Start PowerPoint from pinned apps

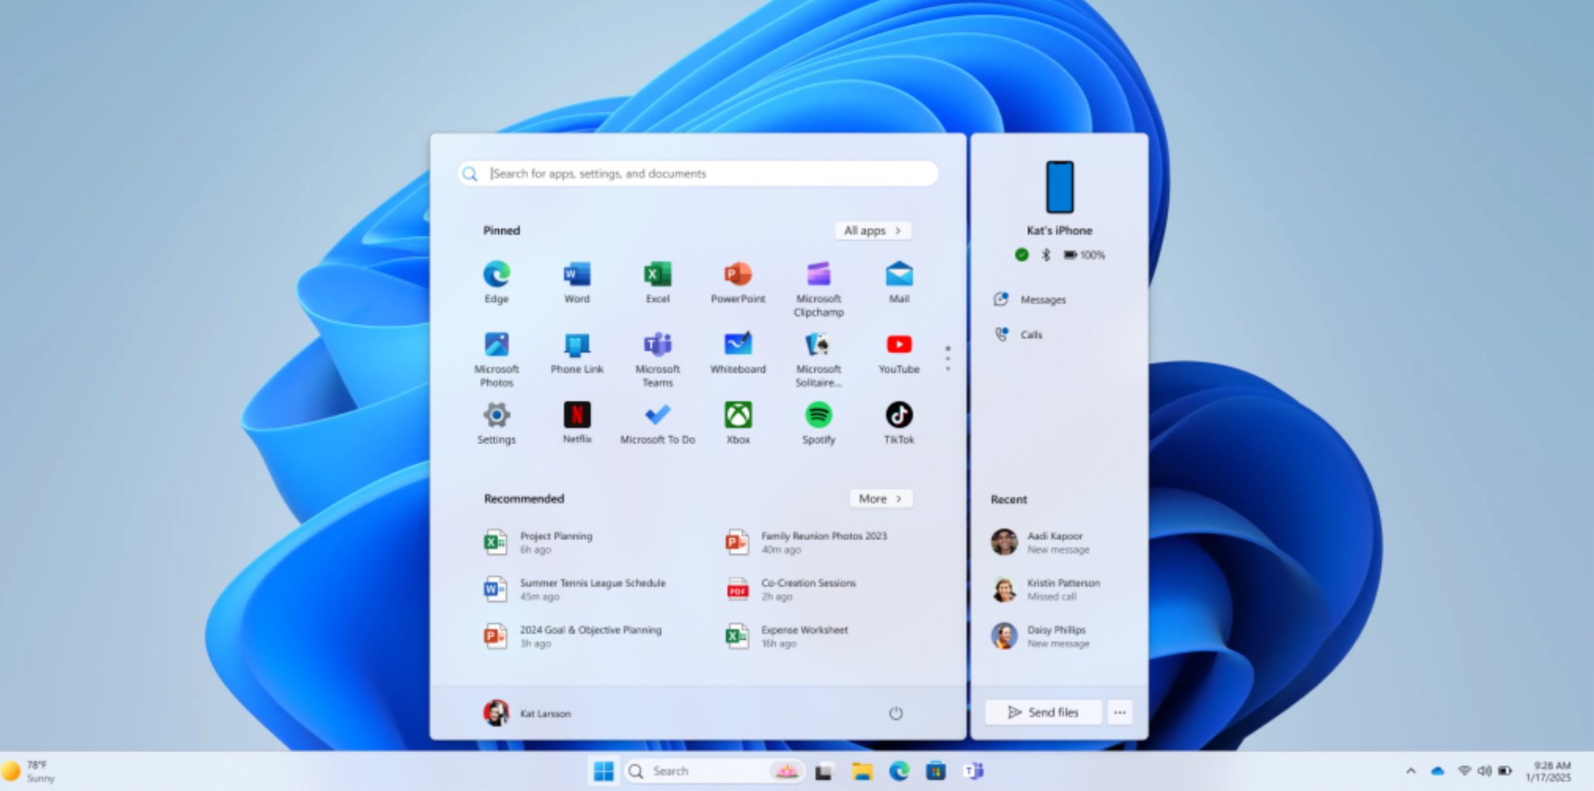coord(738,282)
